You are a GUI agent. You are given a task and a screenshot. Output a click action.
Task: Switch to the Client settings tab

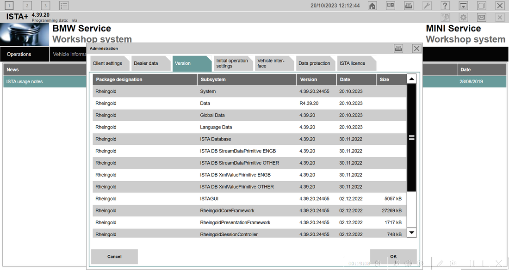[x=107, y=63]
